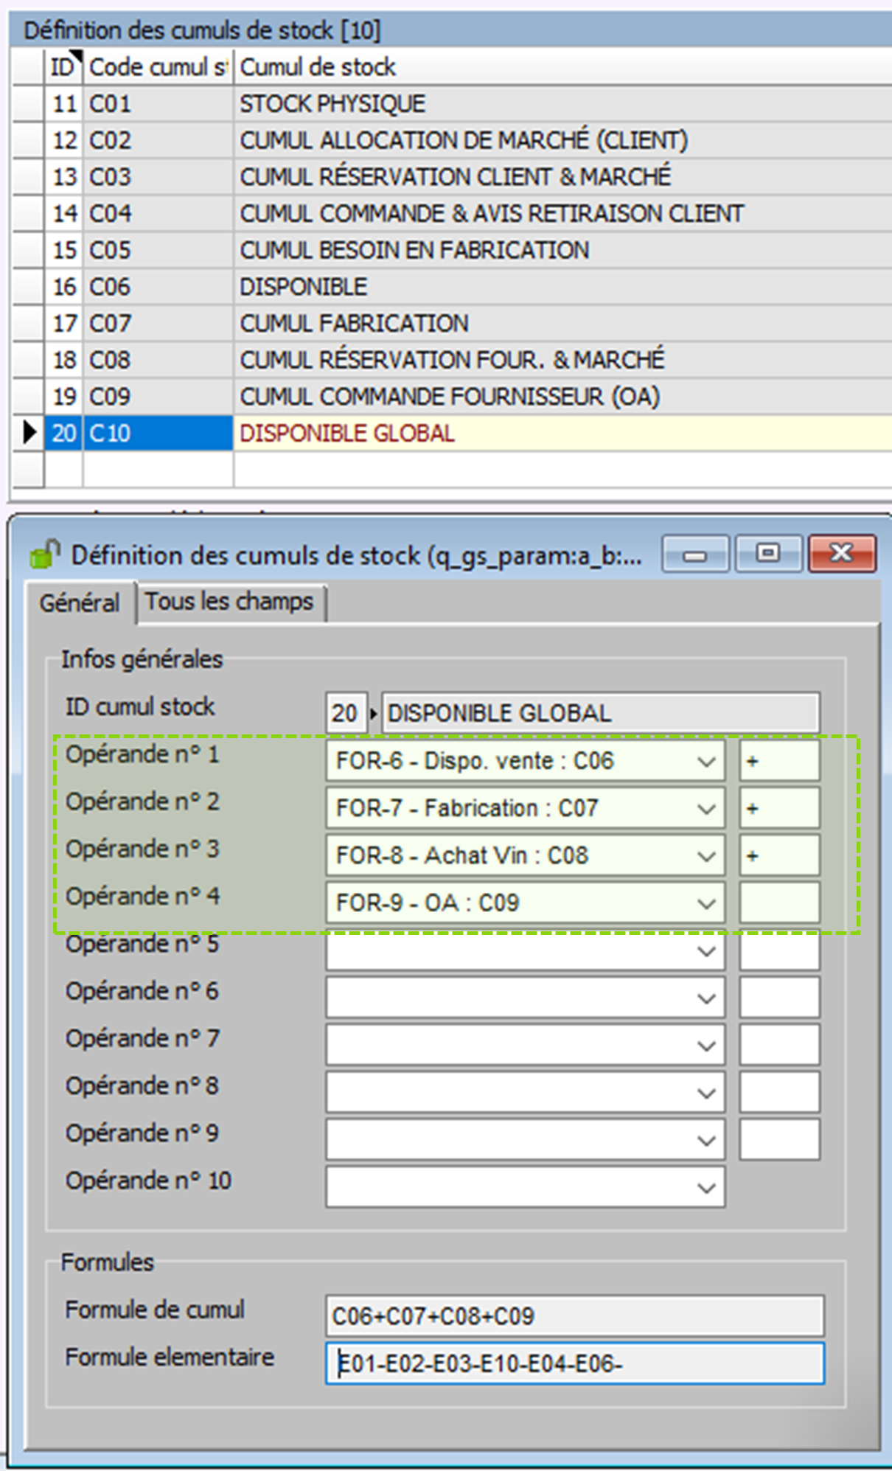The image size is (892, 1471).
Task: Click the current row arrow indicator for C10
Action: [29, 433]
